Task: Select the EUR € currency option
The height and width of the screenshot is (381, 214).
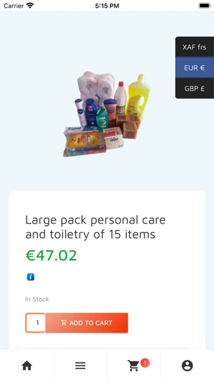Action: click(195, 68)
